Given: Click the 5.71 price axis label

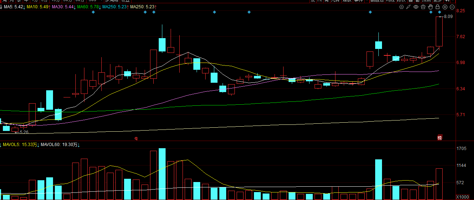Looking at the screenshot, I should coord(460,114).
